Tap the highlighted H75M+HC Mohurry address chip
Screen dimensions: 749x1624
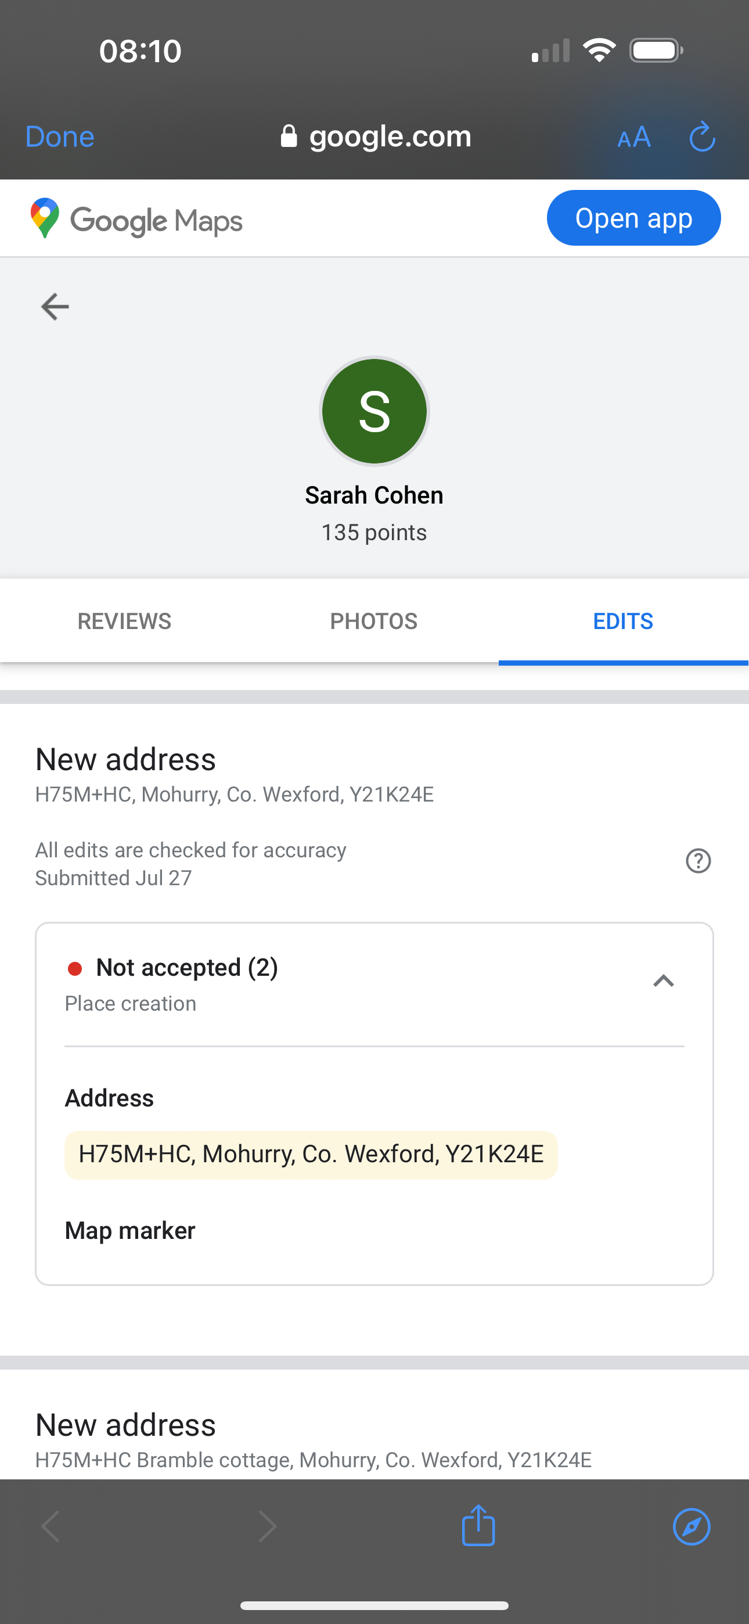pos(311,1154)
